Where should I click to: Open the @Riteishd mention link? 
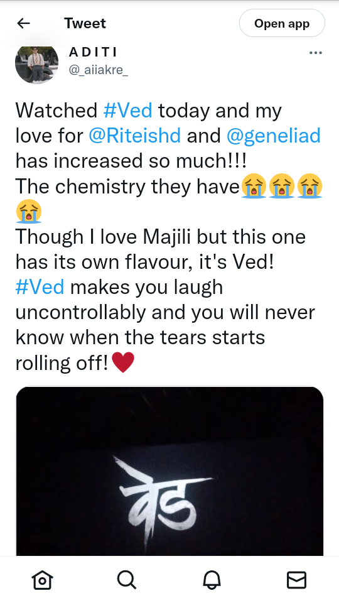(135, 136)
